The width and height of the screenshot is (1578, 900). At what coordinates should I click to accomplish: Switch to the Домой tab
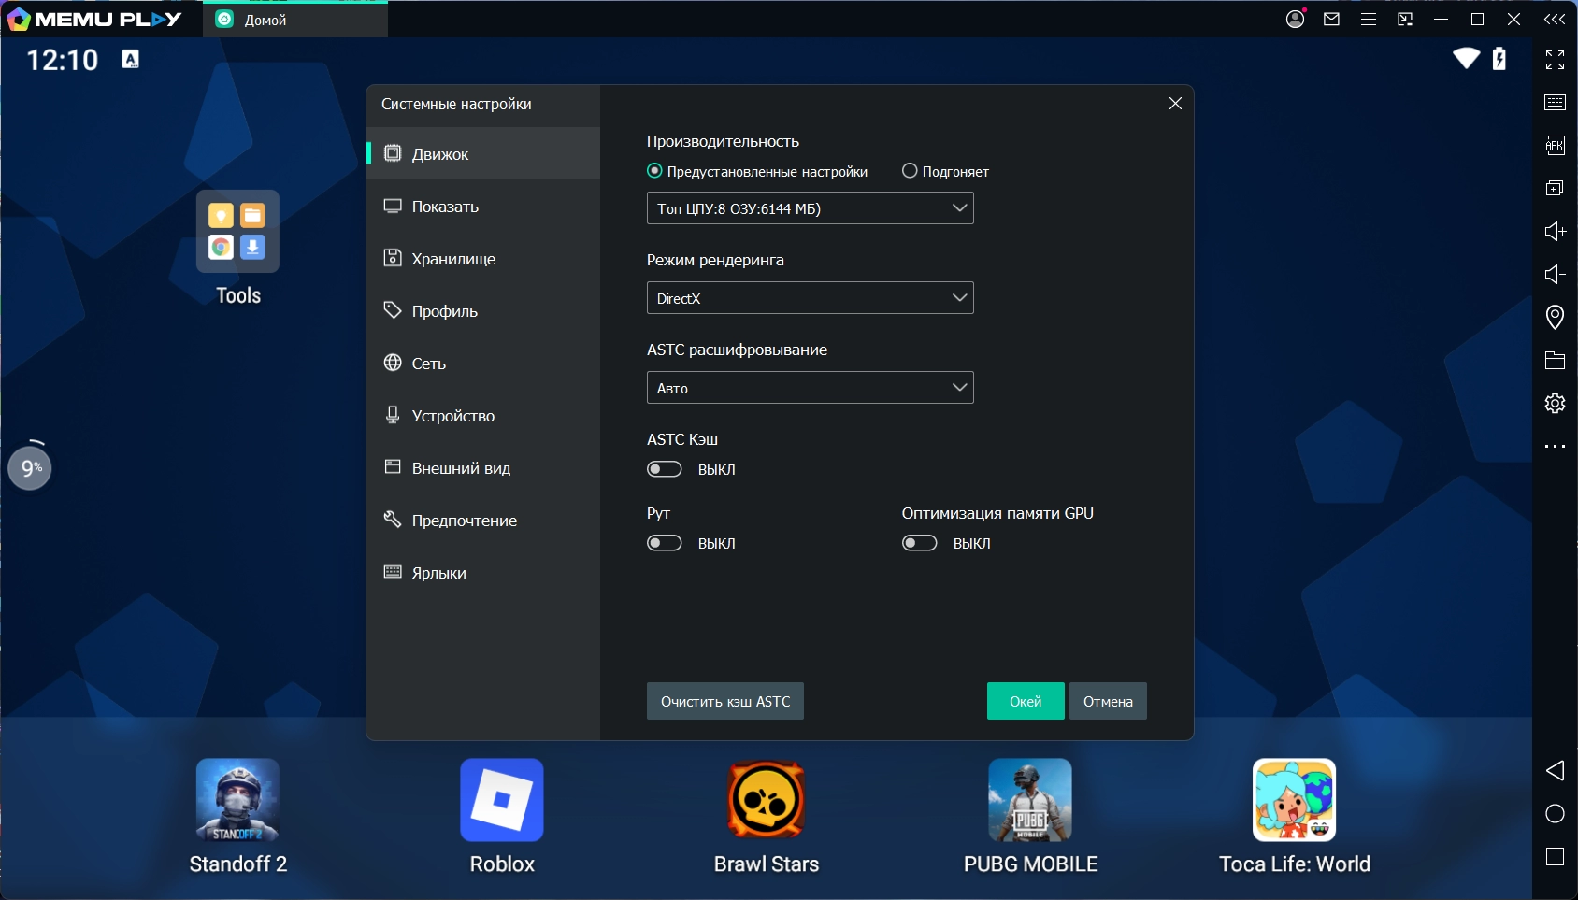(x=295, y=20)
